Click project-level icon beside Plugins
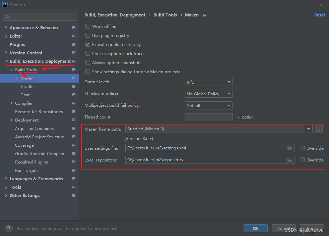The image size is (329, 236). (74, 44)
